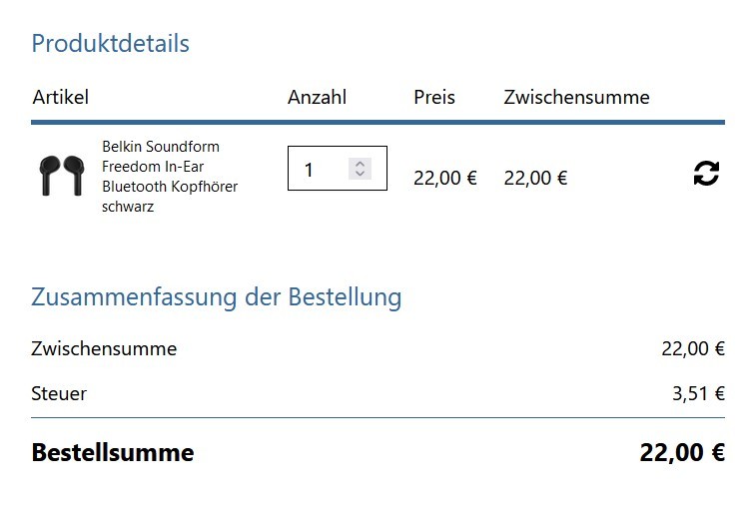Click the Preis column header
This screenshot has width=755, height=511.
(x=434, y=97)
